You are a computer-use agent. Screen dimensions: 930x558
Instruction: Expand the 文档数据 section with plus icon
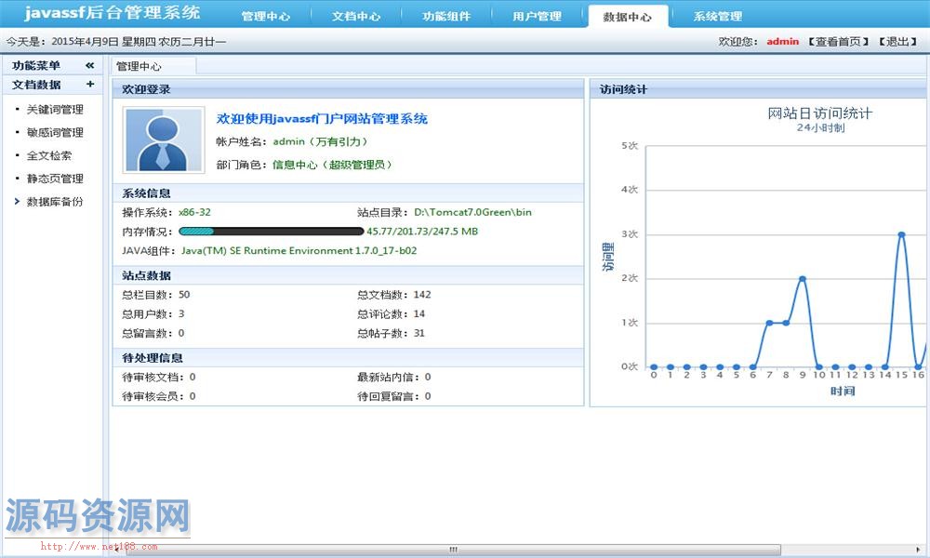[90, 86]
